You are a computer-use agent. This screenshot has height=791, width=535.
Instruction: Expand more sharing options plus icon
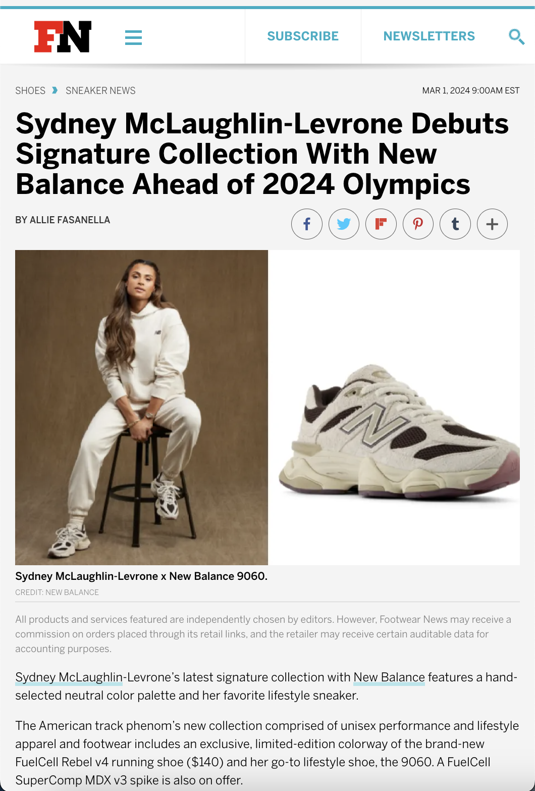[x=492, y=224]
